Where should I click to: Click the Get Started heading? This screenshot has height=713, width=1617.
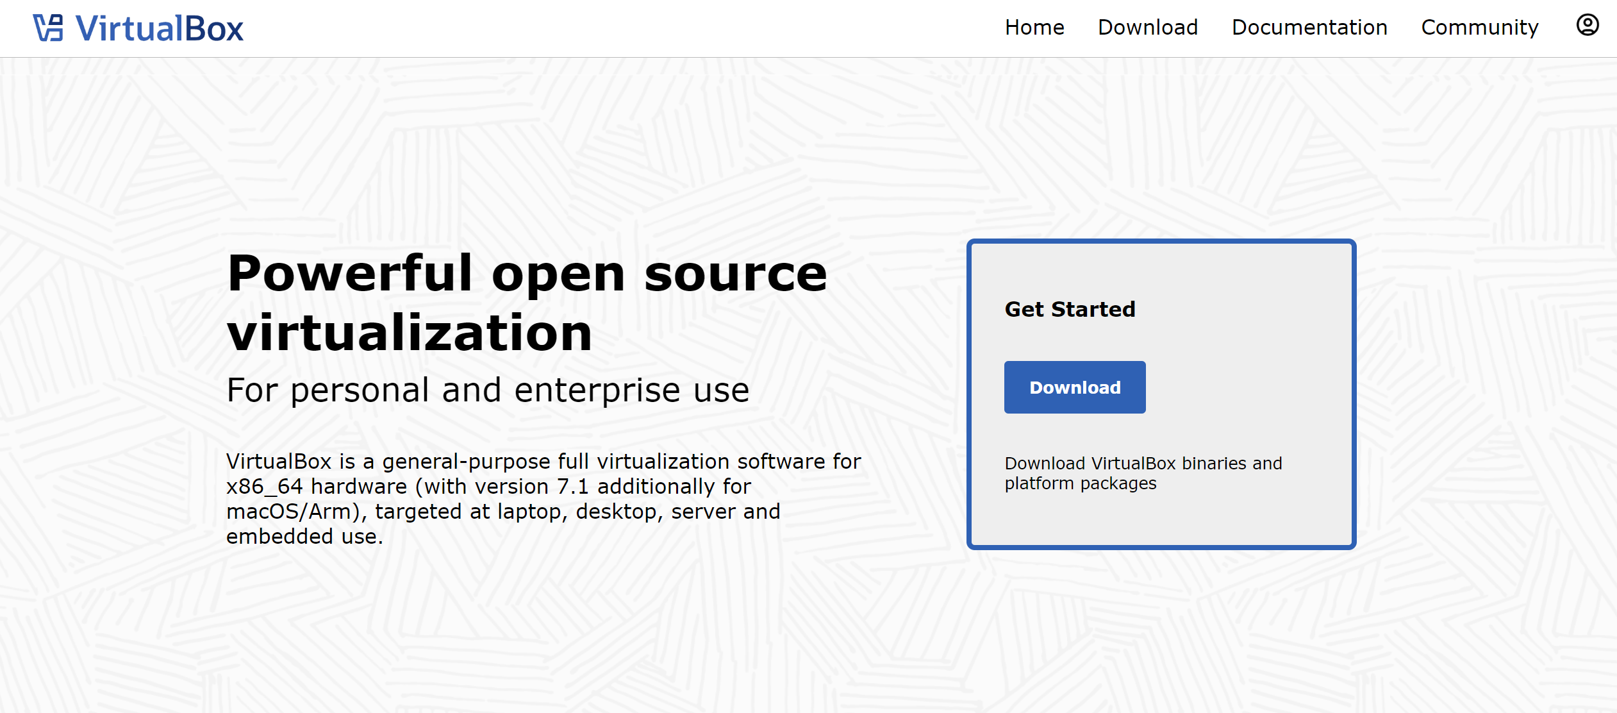coord(1070,310)
